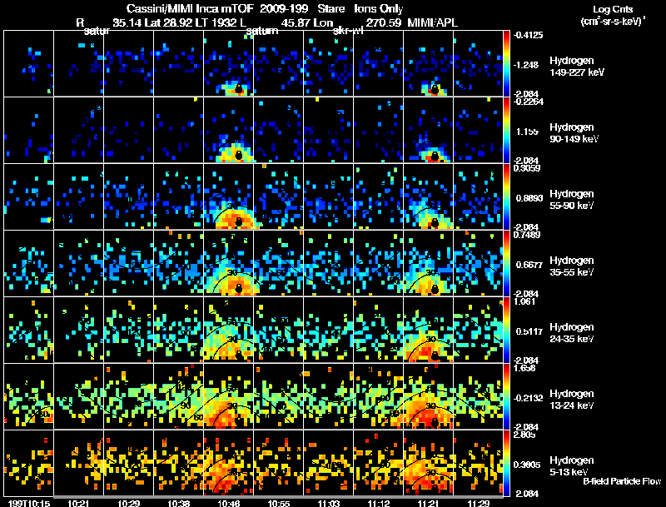Click the 'B-field Particle Flow' label
Viewport: 666px width, 507px height.
pyautogui.click(x=622, y=481)
